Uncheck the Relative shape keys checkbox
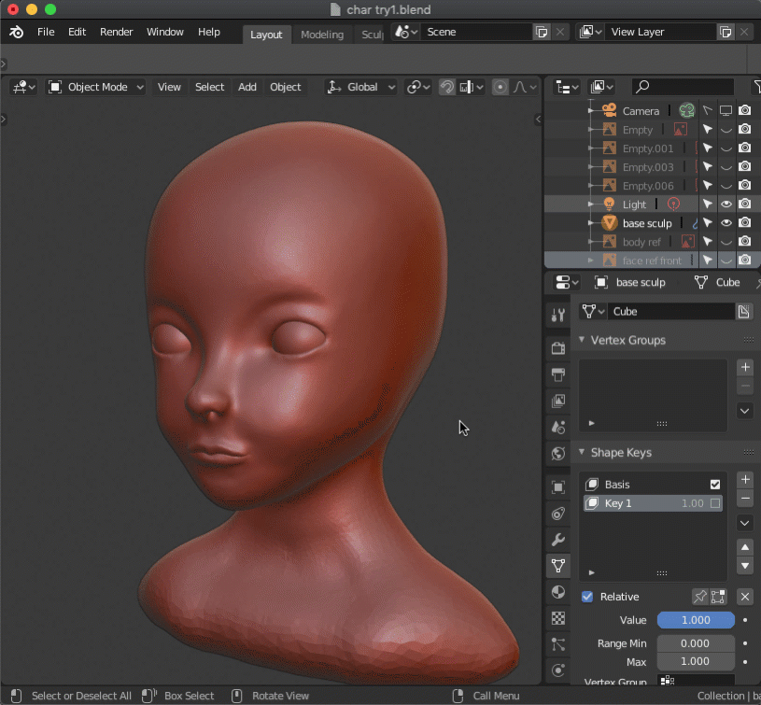 587,597
